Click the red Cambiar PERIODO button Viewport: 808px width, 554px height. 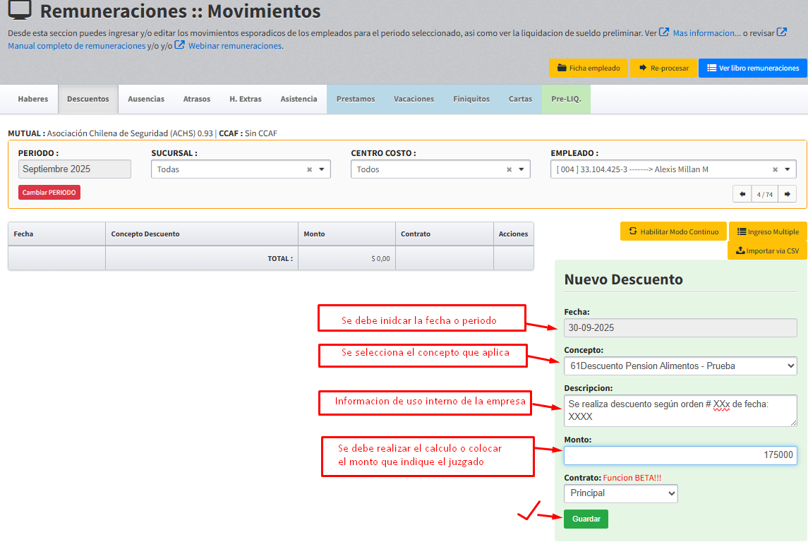click(x=49, y=193)
